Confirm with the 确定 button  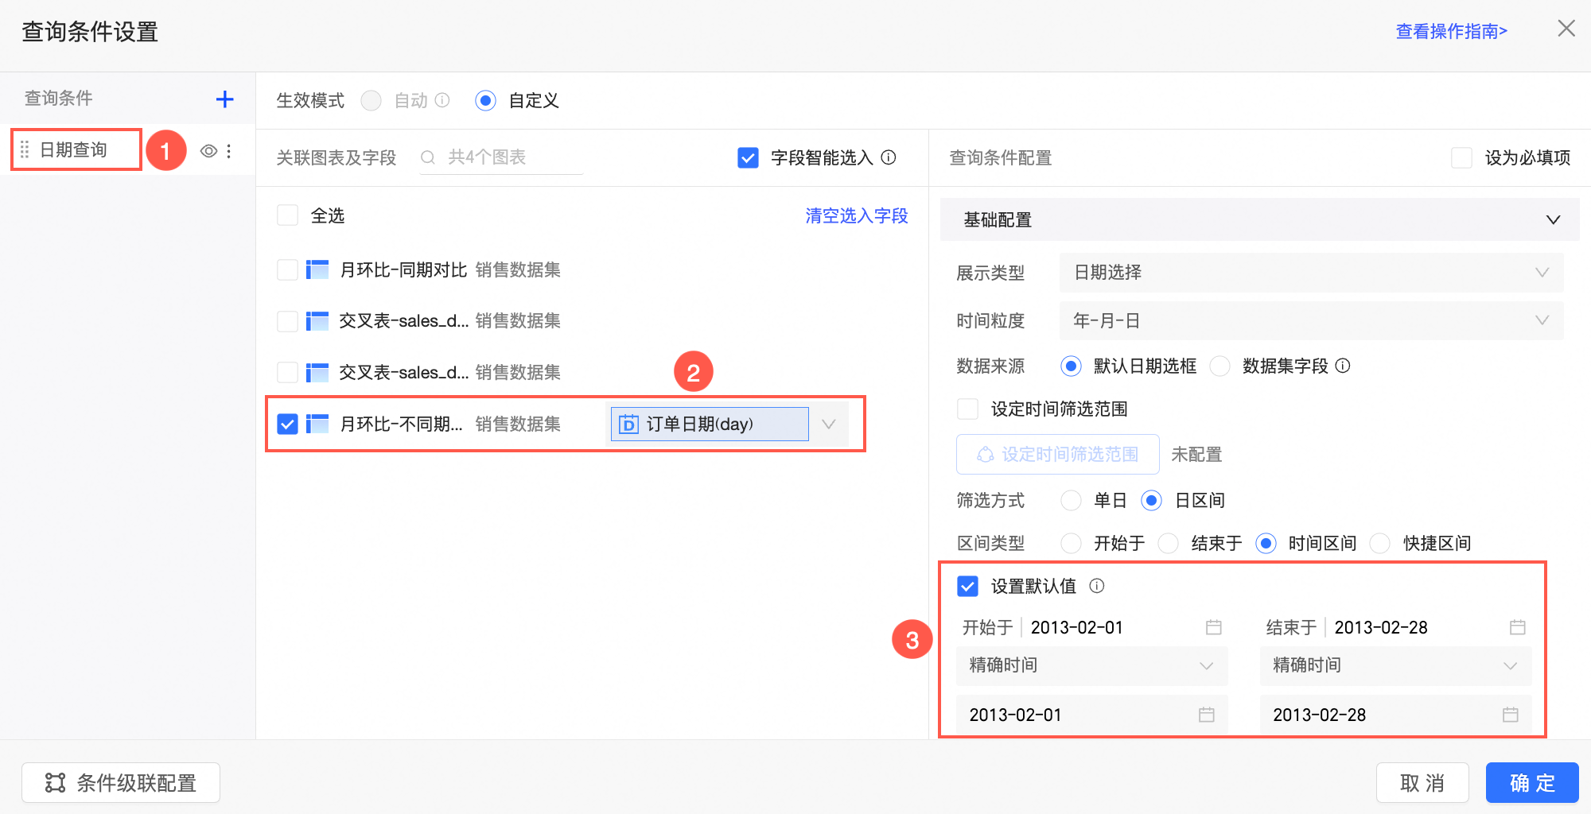(x=1532, y=783)
